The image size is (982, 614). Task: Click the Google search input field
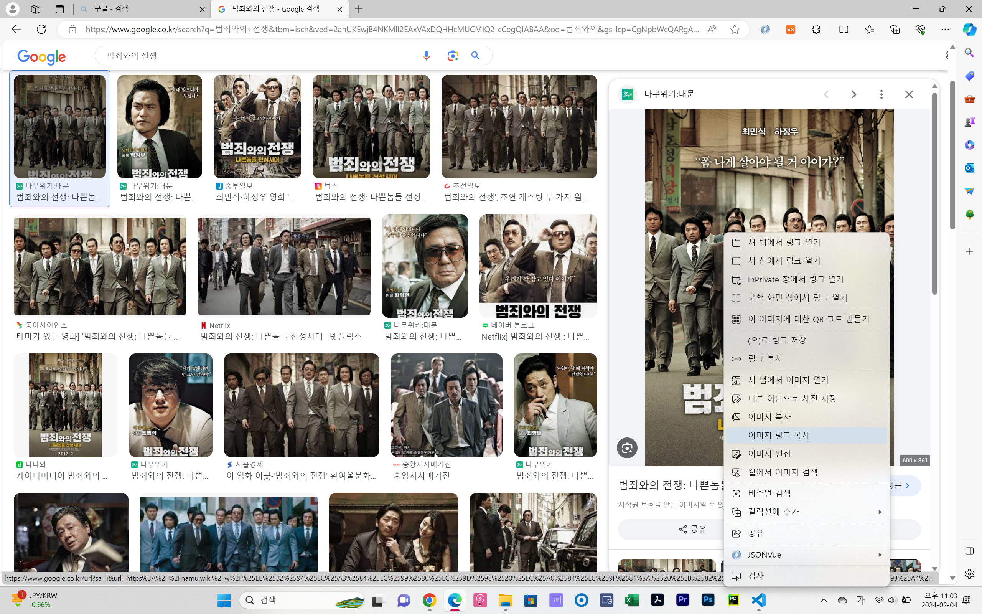point(260,56)
